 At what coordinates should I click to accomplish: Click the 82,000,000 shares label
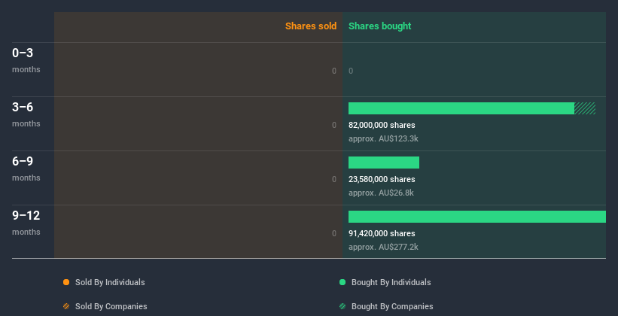(x=382, y=125)
